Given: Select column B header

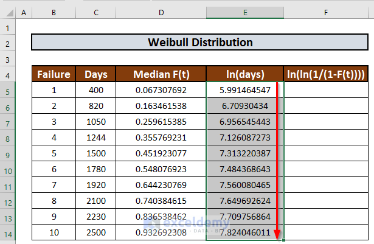Looking at the screenshot, I should 54,13.
